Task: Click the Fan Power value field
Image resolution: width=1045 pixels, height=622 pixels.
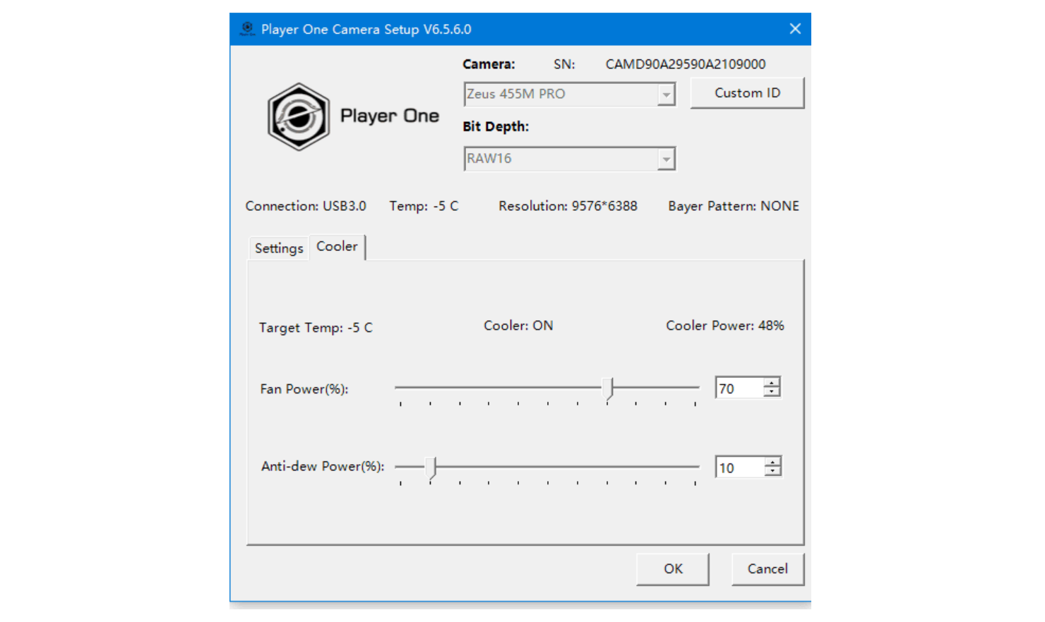Action: click(x=739, y=389)
